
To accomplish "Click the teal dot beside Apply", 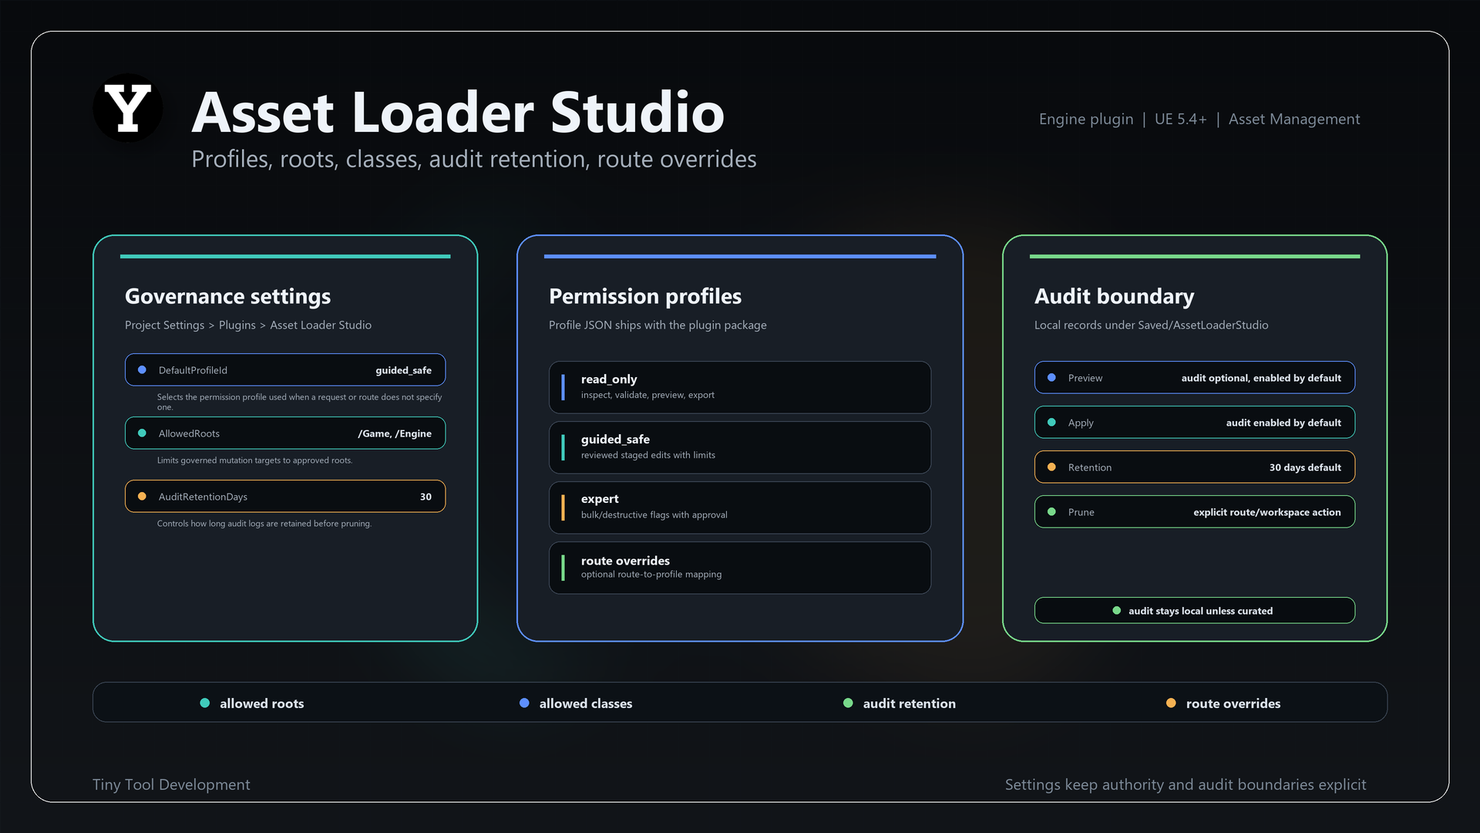I will (1051, 423).
